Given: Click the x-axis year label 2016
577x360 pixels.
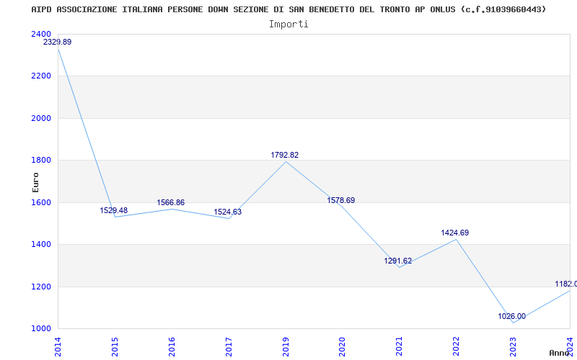Looking at the screenshot, I should 172,347.
